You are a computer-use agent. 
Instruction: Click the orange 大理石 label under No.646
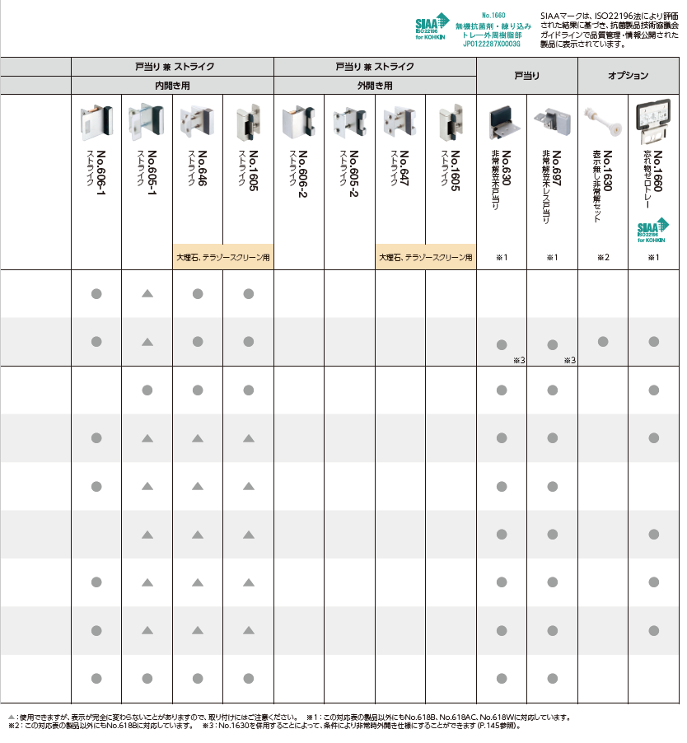(x=222, y=257)
